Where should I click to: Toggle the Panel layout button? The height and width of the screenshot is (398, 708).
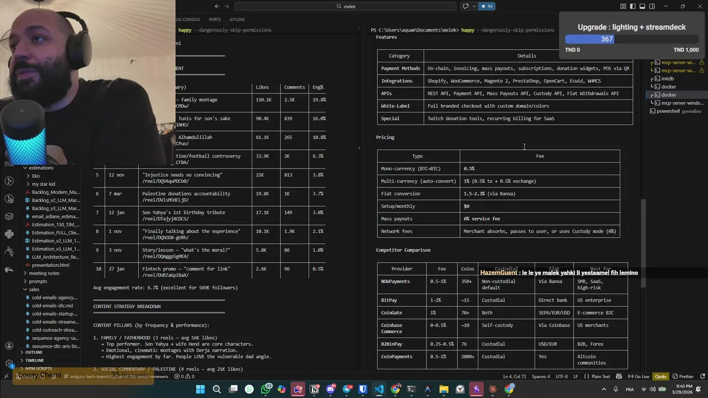tap(642, 6)
